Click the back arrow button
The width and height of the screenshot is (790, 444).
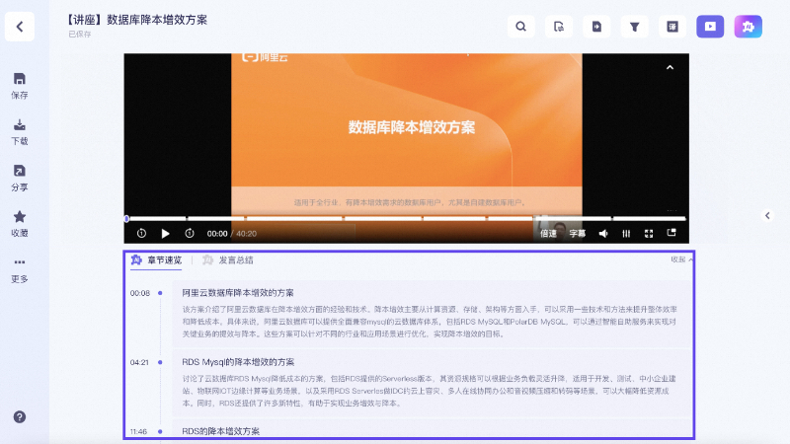19,27
